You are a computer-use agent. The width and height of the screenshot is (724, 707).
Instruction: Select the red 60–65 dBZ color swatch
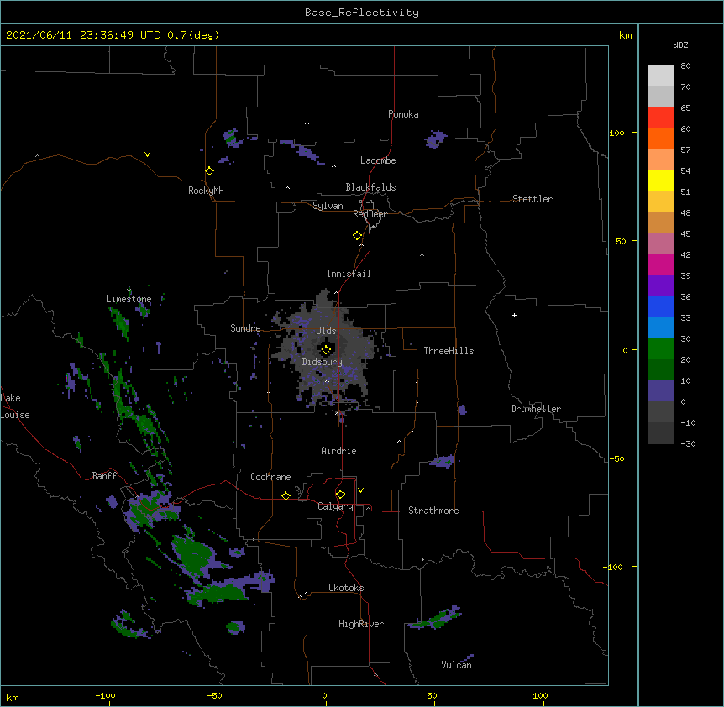click(x=660, y=118)
